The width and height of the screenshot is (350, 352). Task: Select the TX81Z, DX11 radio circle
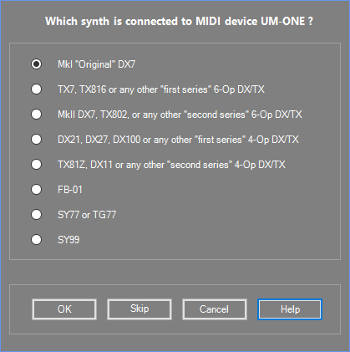[x=36, y=165]
